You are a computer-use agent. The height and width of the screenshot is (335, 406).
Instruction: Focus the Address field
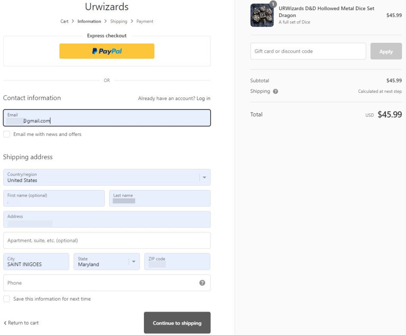[x=107, y=219]
